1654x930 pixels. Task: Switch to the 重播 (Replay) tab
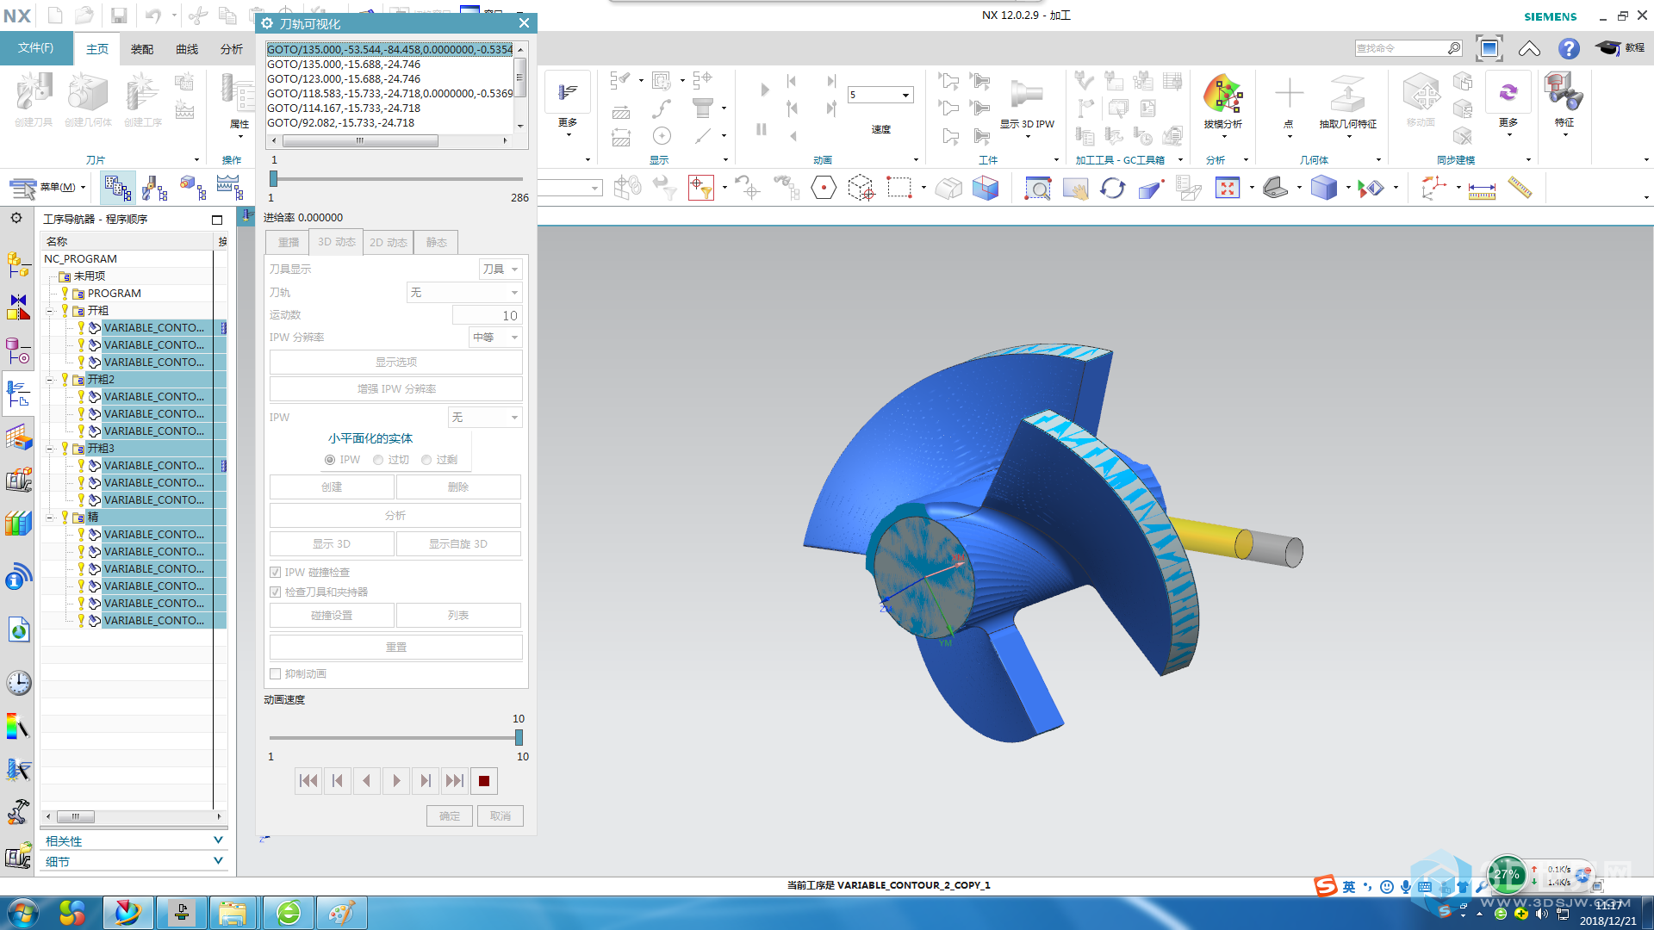coord(289,242)
